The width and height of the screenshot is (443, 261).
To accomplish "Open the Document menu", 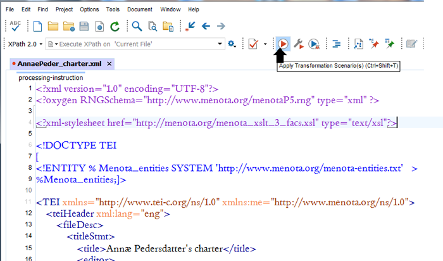I will (139, 10).
